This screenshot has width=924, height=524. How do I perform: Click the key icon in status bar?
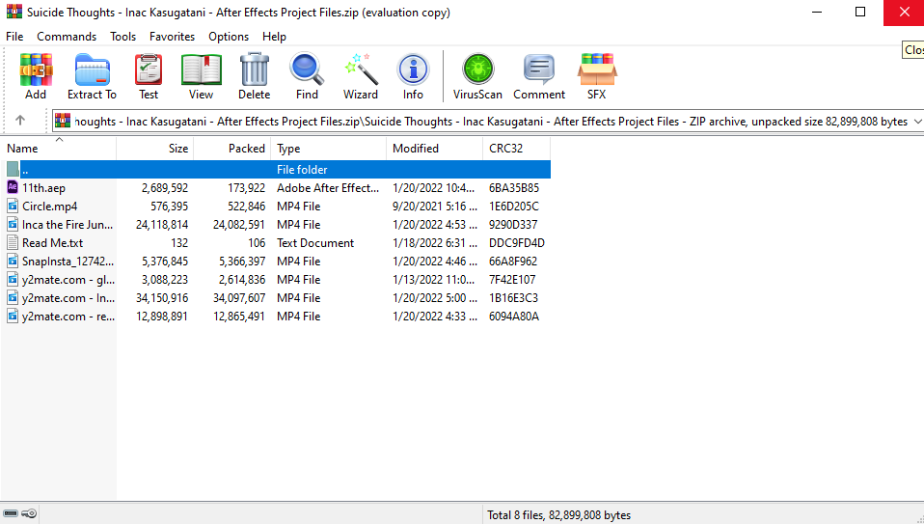(x=29, y=513)
